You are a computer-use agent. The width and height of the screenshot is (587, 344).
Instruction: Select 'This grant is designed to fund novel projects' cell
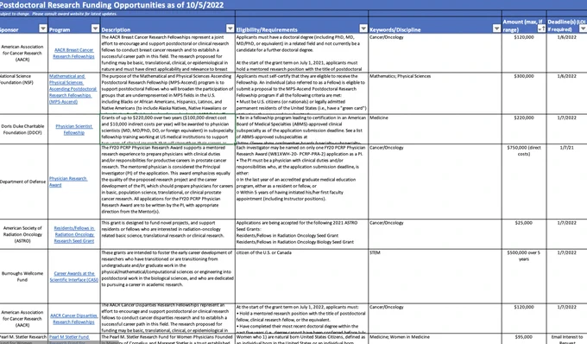coord(167,234)
